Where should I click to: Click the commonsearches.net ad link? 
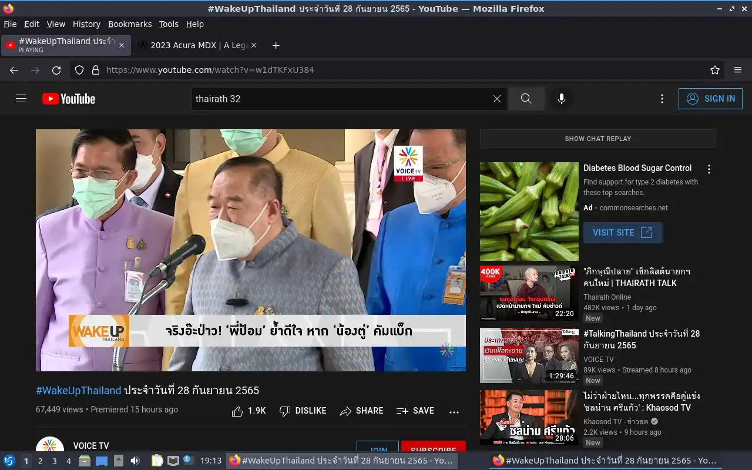coord(633,208)
